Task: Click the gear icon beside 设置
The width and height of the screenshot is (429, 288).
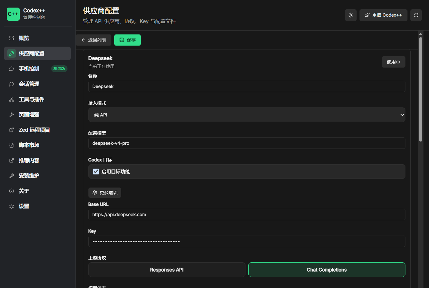Action: [x=12, y=206]
